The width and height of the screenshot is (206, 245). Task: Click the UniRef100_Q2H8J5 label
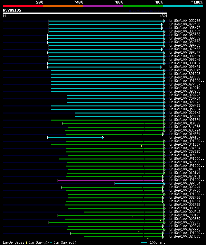pyautogui.click(x=185, y=236)
